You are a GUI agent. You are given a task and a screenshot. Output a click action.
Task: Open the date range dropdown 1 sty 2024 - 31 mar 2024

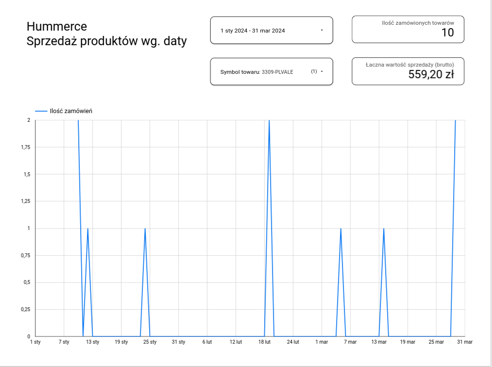tap(271, 31)
